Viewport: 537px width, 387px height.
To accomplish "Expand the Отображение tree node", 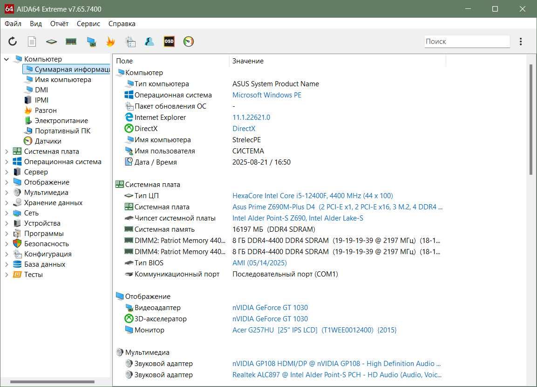I will click(x=6, y=182).
